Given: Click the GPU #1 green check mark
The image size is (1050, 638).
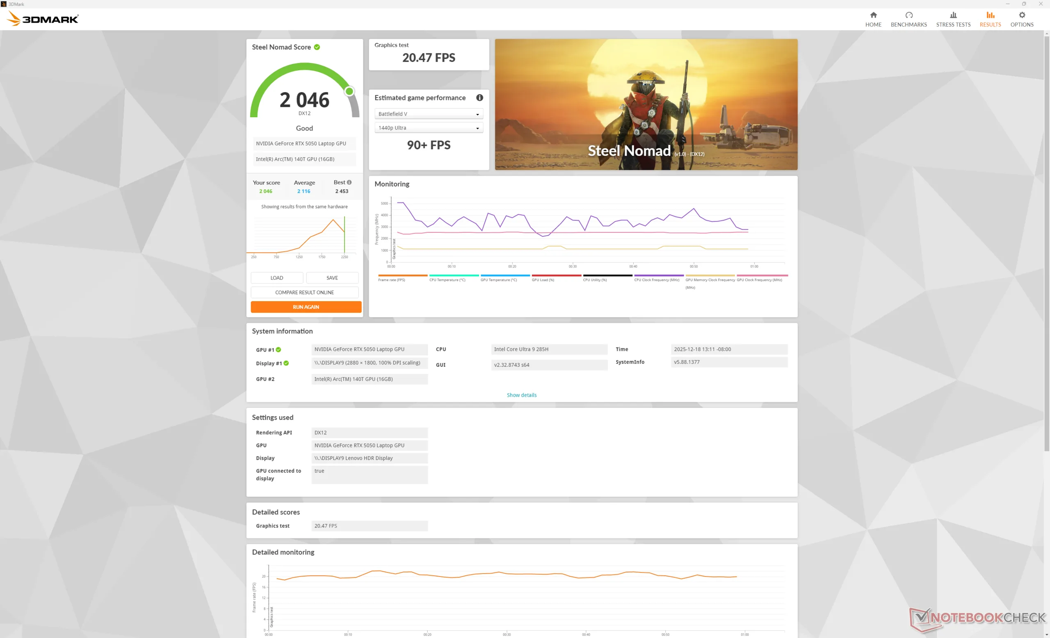Looking at the screenshot, I should 278,350.
